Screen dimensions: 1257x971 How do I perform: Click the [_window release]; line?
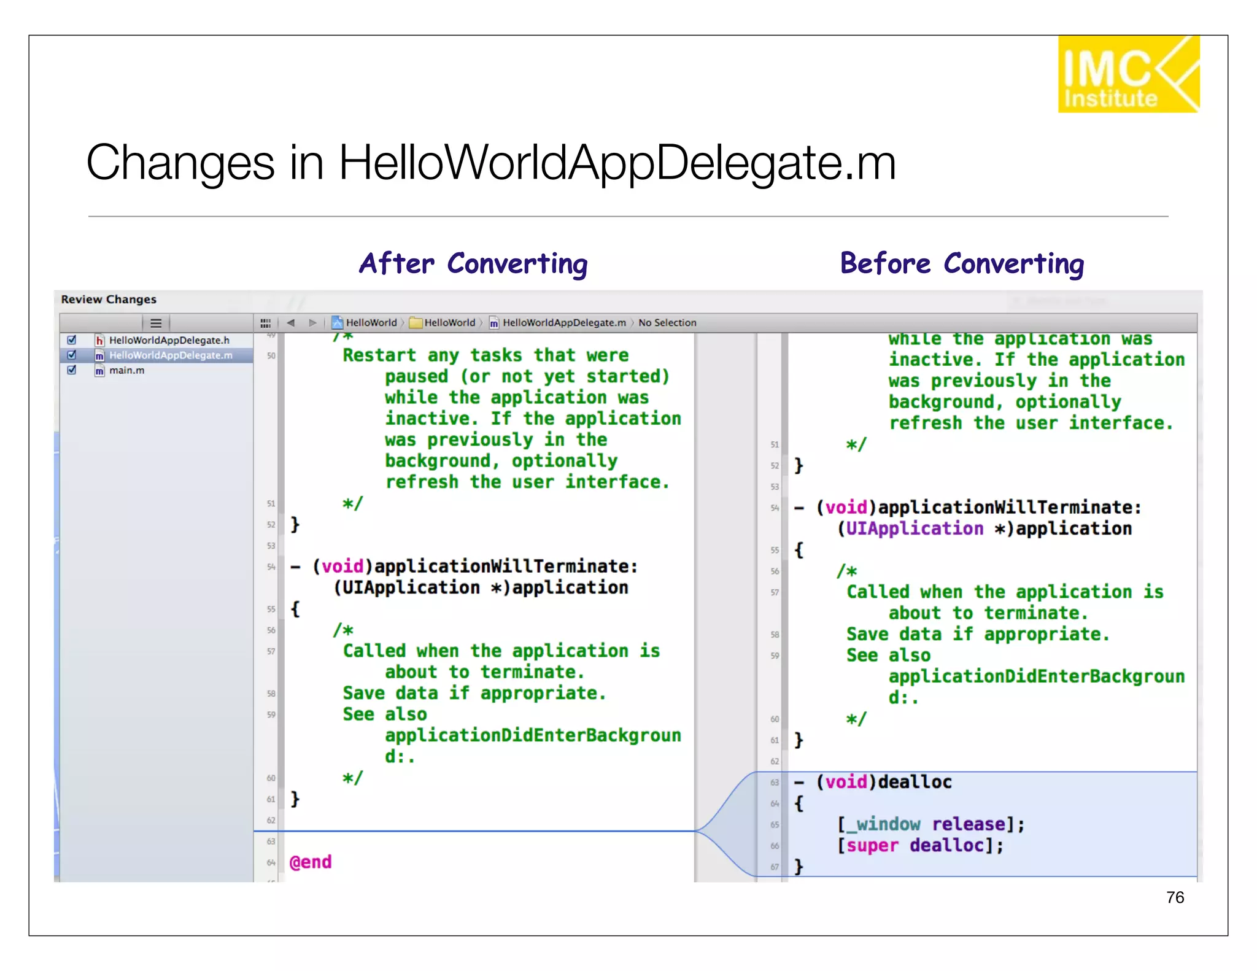tap(930, 824)
